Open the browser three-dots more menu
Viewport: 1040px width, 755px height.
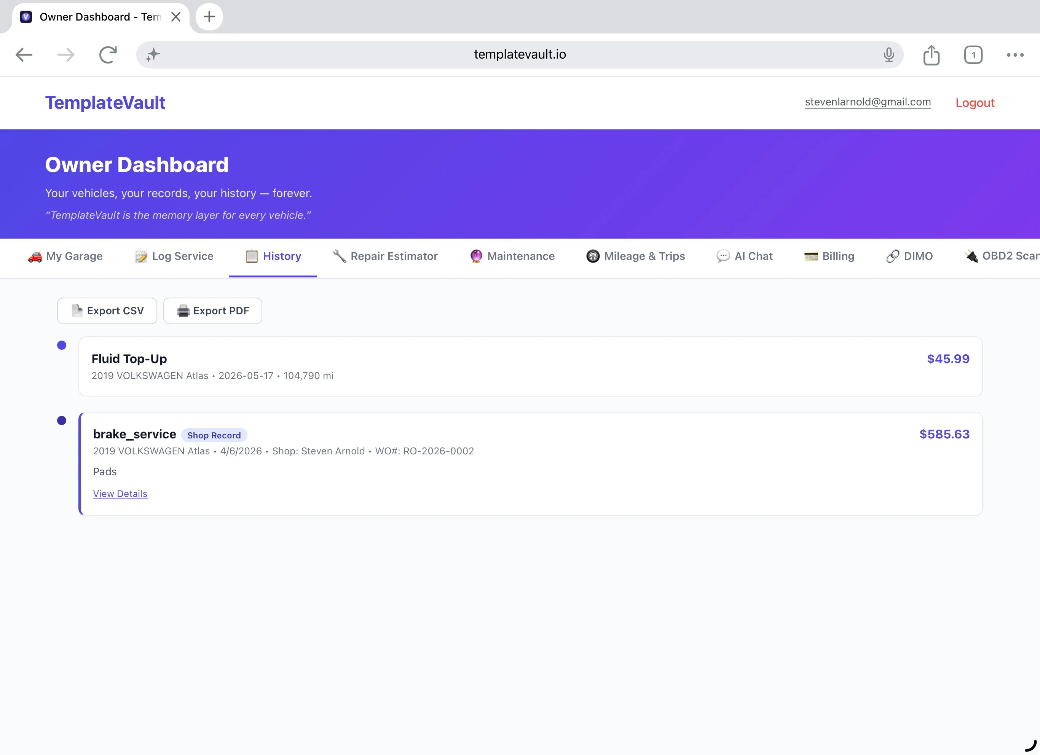tap(1015, 55)
